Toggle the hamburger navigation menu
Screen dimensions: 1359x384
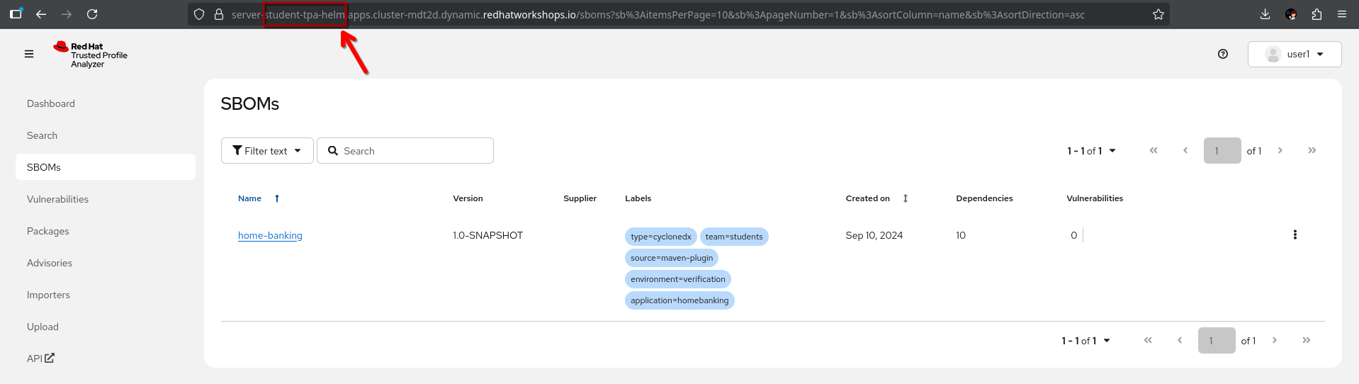point(29,54)
